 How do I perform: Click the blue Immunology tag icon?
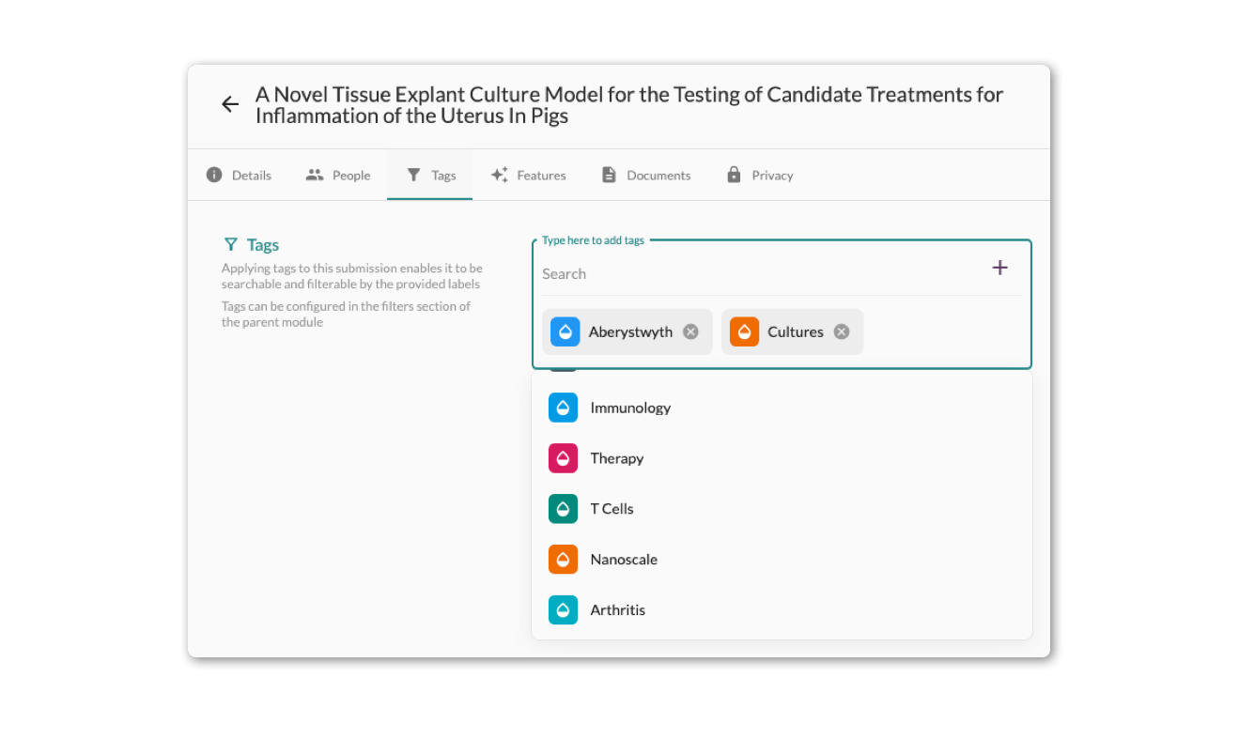(563, 408)
